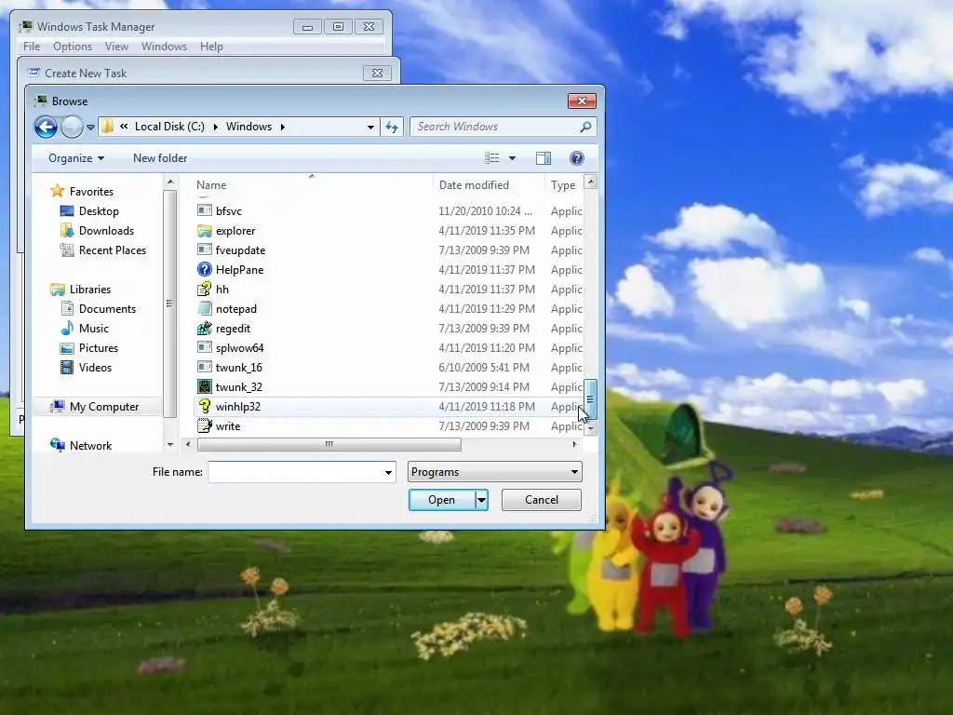Click the Back arrow in Browse dialog

47,127
